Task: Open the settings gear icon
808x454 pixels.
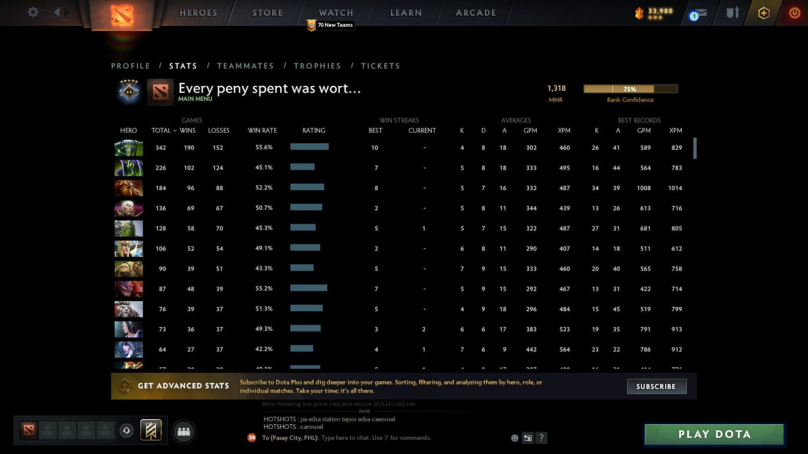Action: pos(33,12)
